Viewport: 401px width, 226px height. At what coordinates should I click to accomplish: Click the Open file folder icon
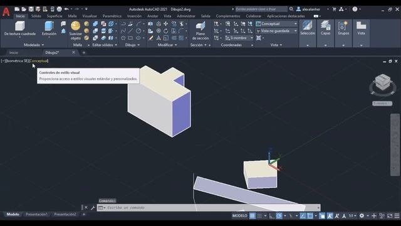click(x=24, y=9)
